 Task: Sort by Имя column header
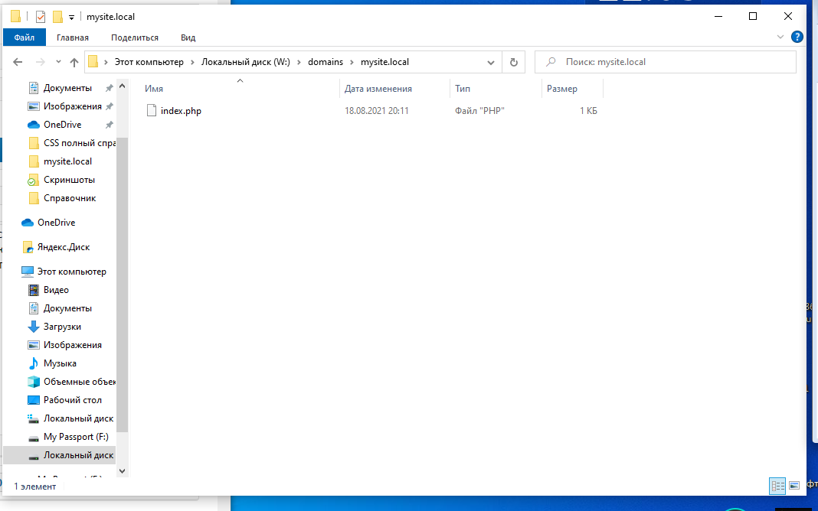click(154, 89)
